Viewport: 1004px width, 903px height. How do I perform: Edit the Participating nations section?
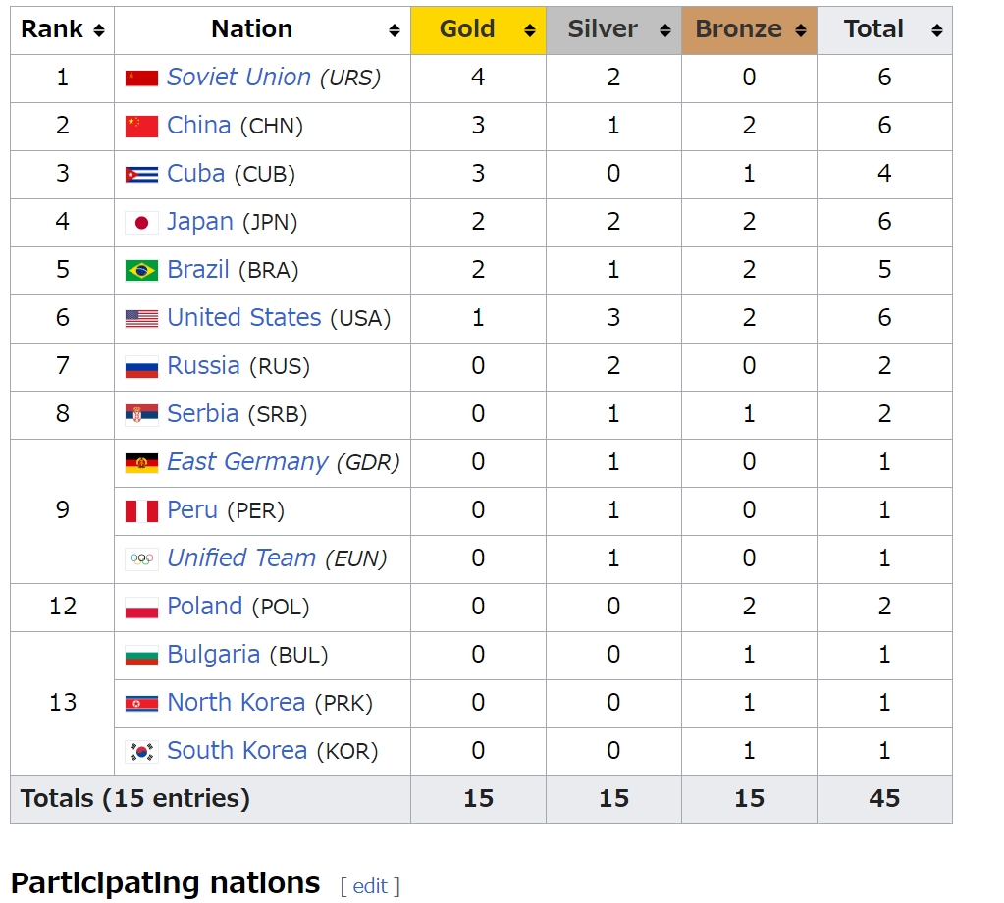370,886
